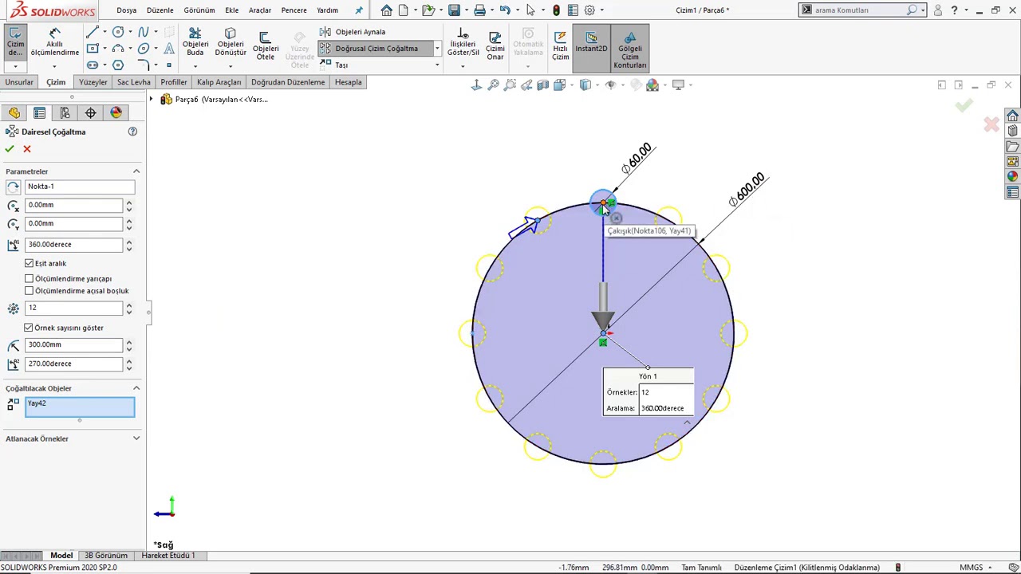Collapse the Çoğaltılacak Objeler section

tap(136, 388)
